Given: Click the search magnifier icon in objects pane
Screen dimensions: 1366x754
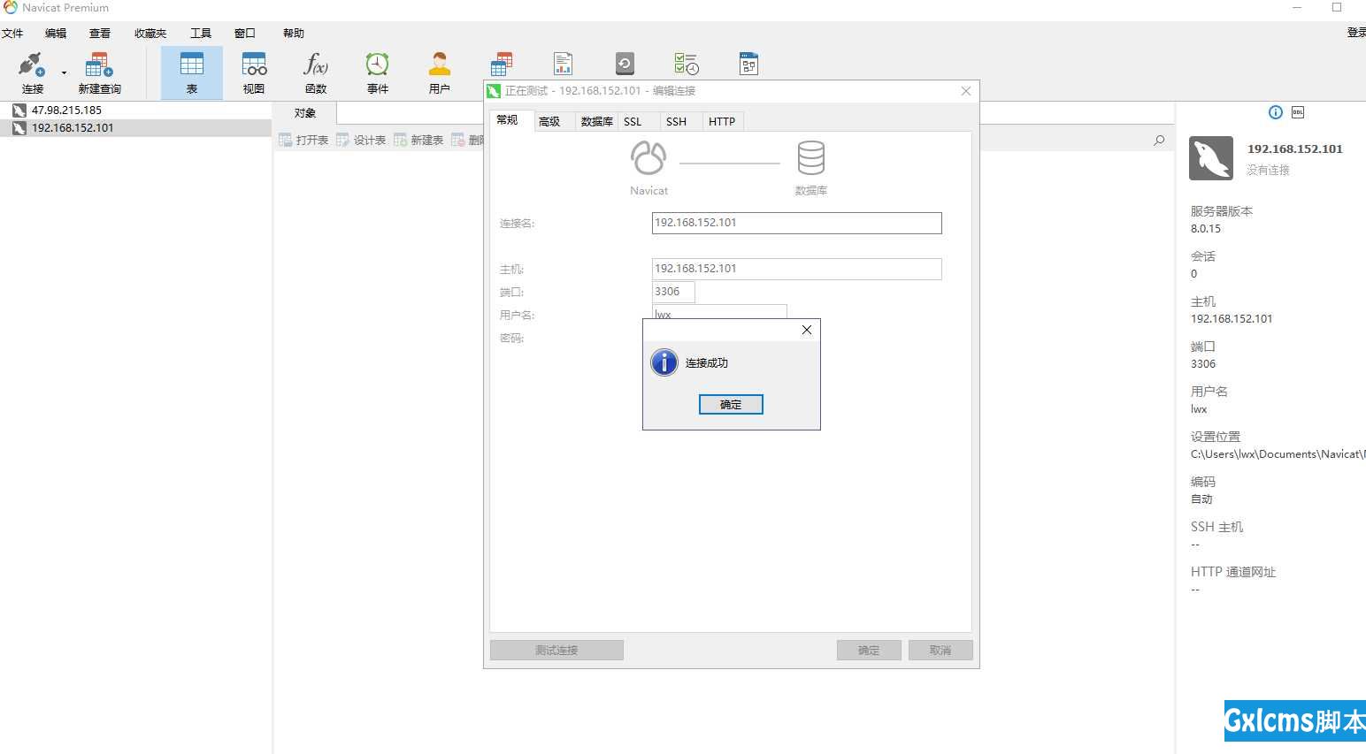Looking at the screenshot, I should 1159,140.
